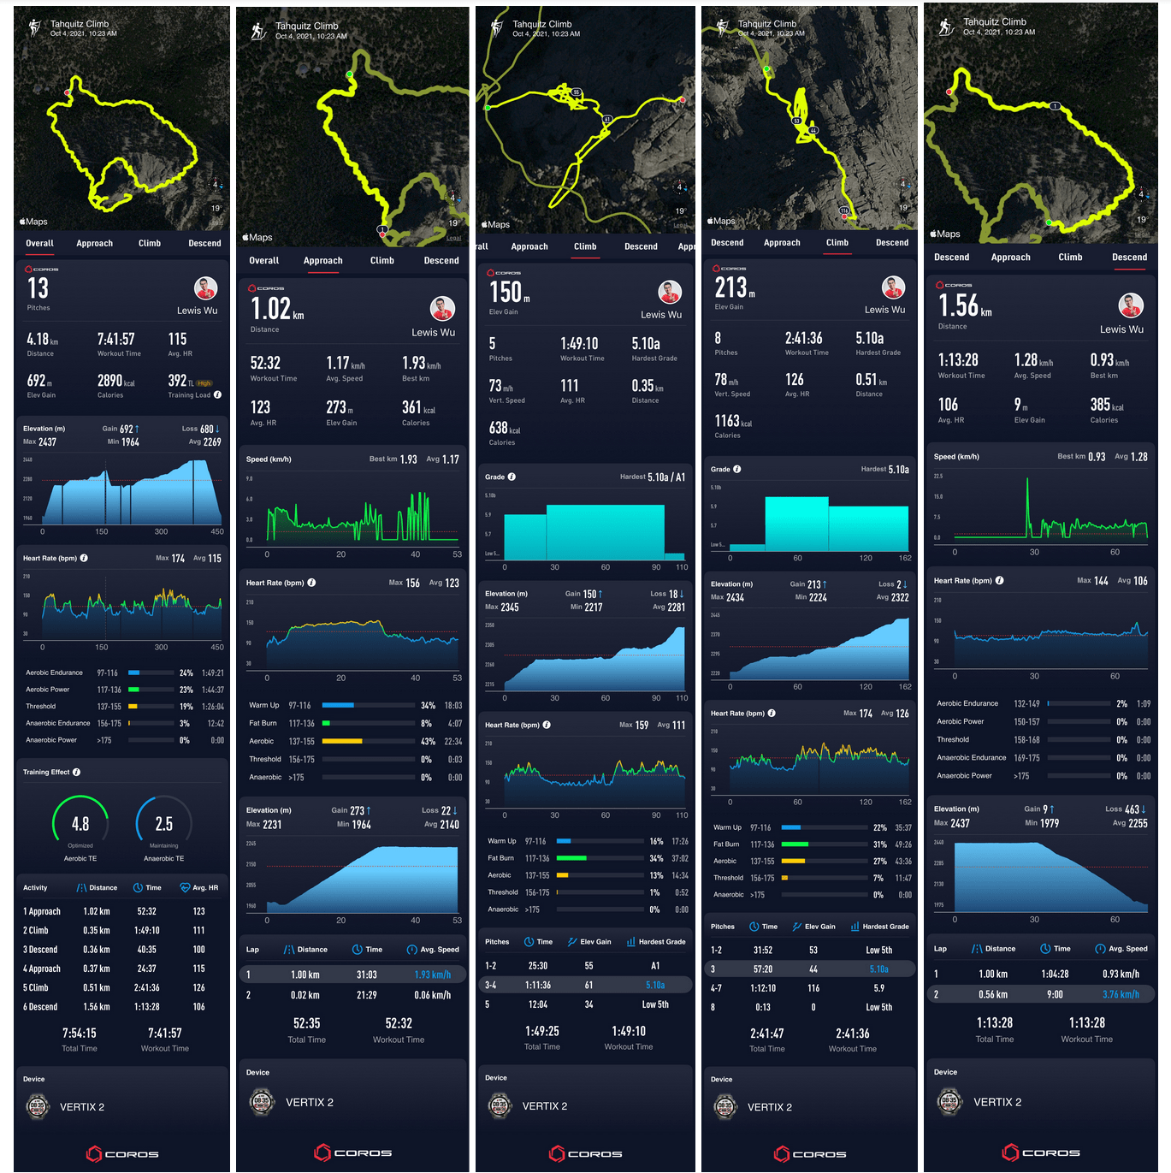Click the Avg. Speed column icon in Lap table
The width and height of the screenshot is (1171, 1173).
point(412,949)
